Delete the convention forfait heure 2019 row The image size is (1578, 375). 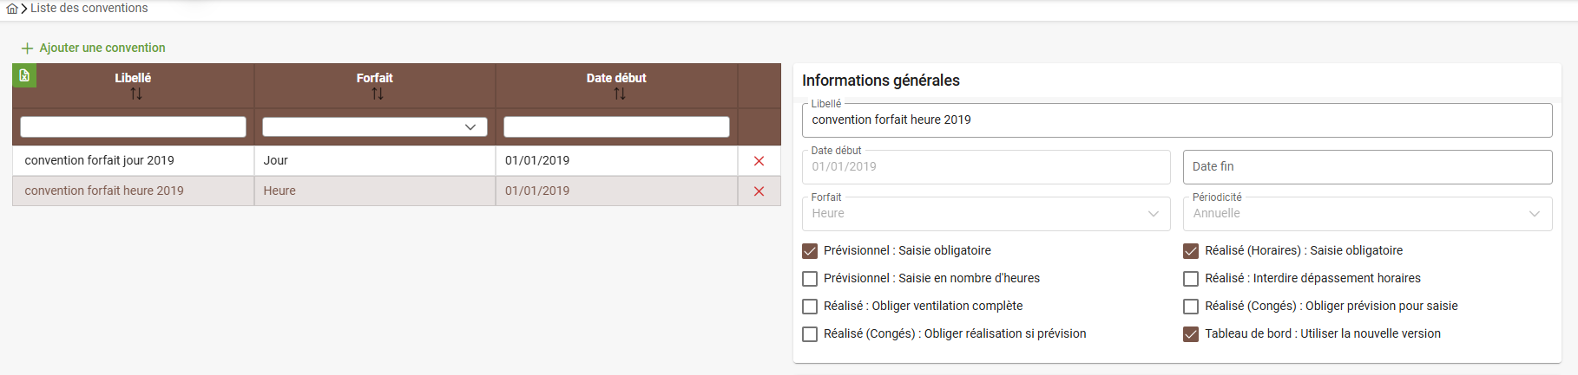click(x=759, y=191)
